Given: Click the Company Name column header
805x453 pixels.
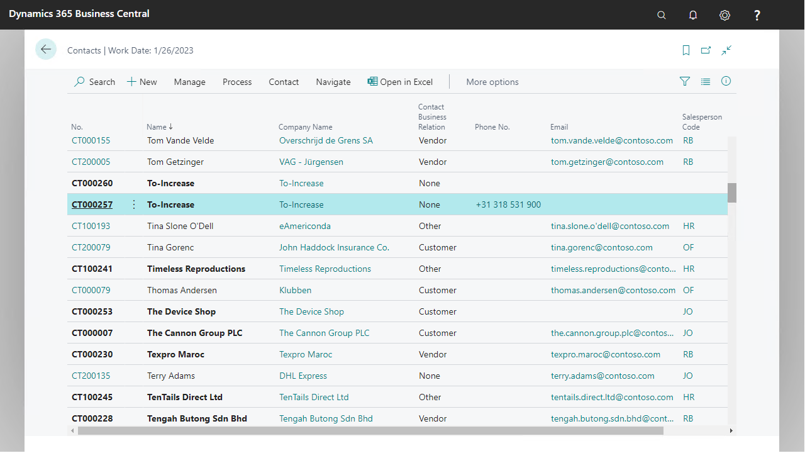Looking at the screenshot, I should [306, 126].
